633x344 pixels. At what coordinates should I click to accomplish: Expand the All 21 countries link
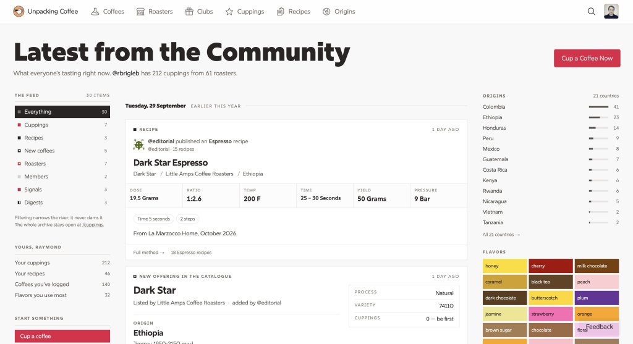501,234
